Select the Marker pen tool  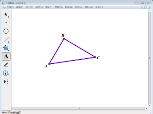coord(6,65)
